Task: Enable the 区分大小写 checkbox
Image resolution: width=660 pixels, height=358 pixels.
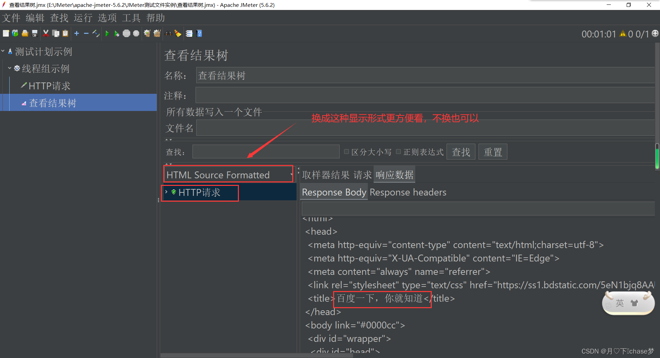Action: 346,152
